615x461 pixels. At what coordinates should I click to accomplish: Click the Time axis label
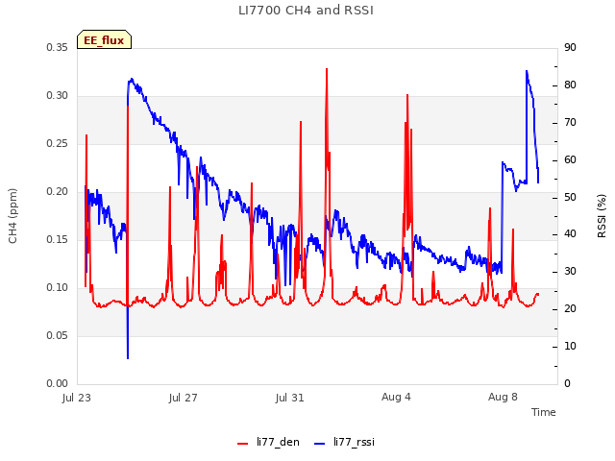pos(544,412)
